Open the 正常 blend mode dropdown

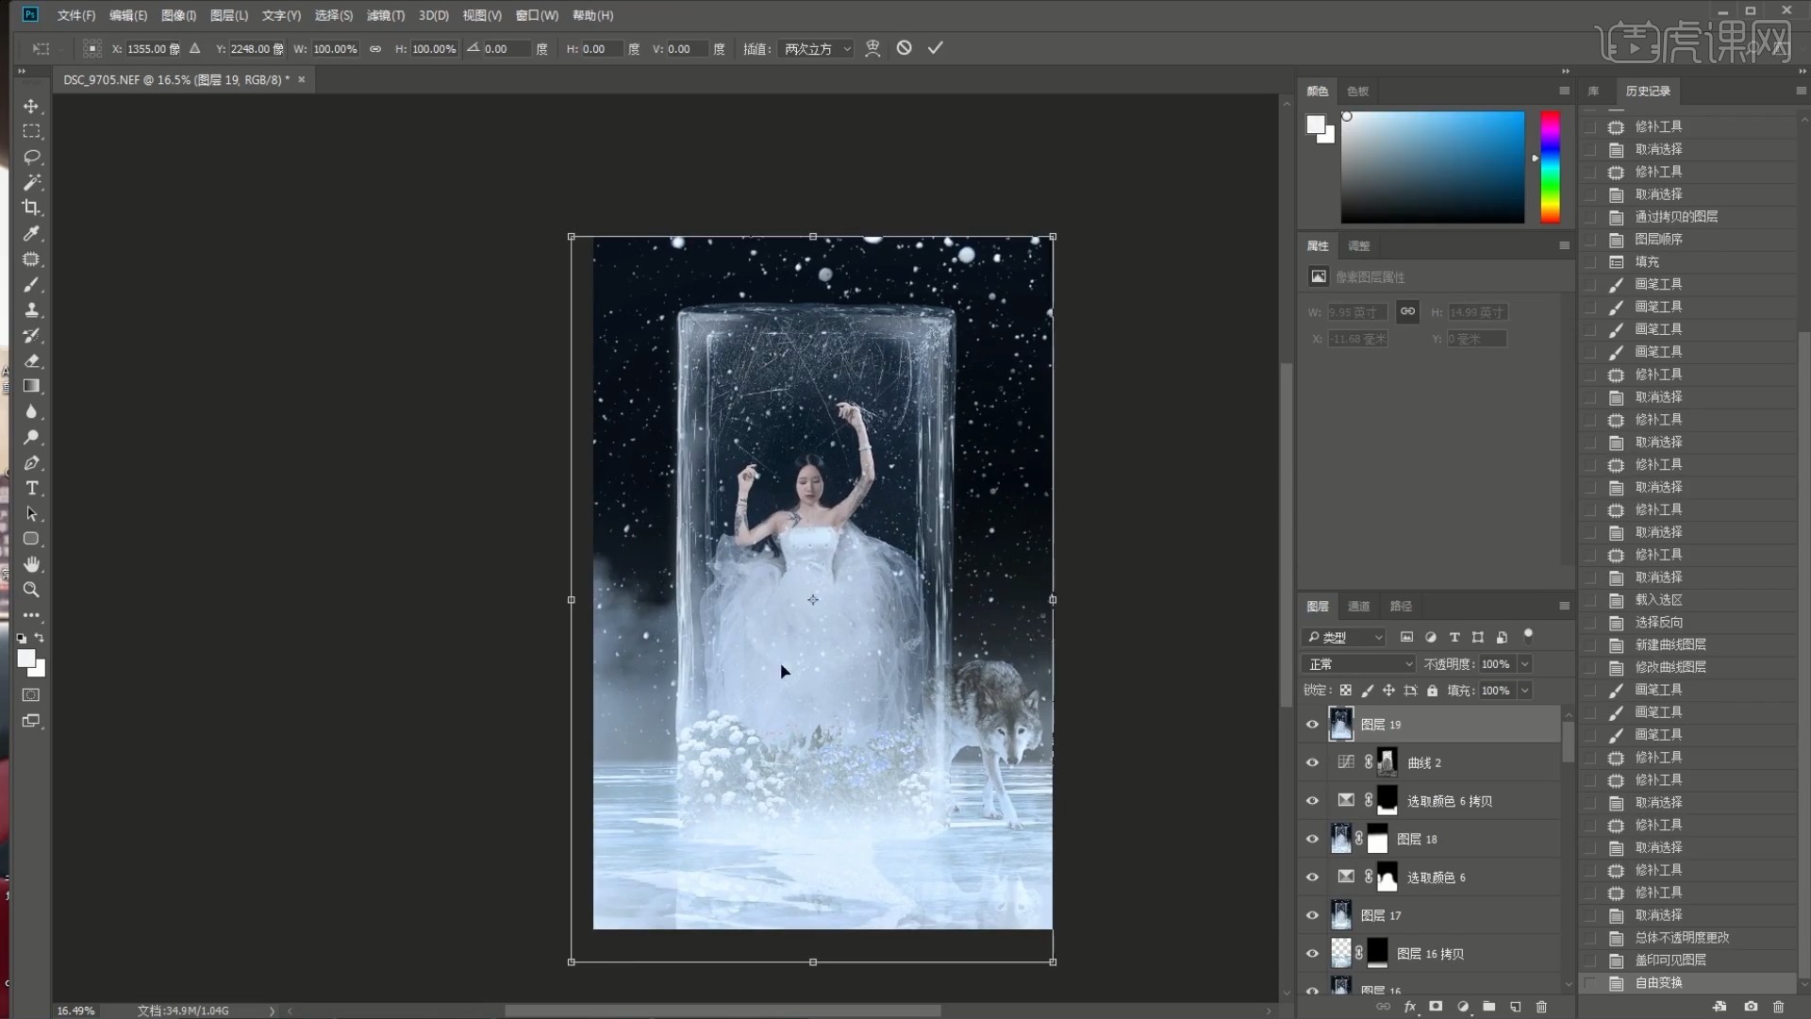(1358, 664)
